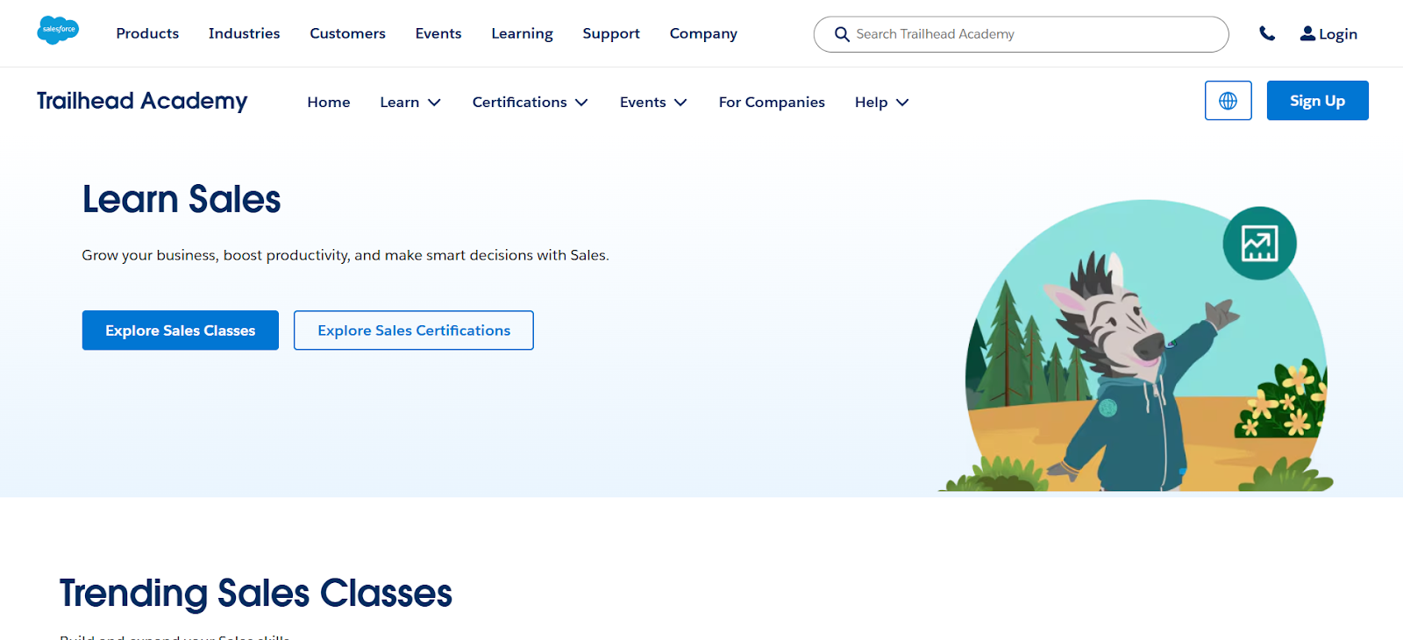Expand the Learn dropdown
This screenshot has width=1403, height=640.
(x=410, y=102)
